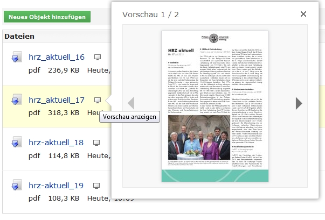Click the monitor preview icon beside hrz_aktuell_17
This screenshot has height=220, width=325.
tap(98, 100)
